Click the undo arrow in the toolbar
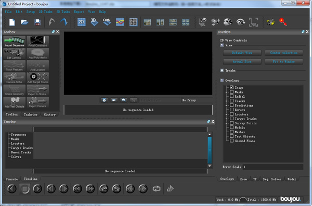Image resolution: width=312 pixels, height=206 pixels. coord(51,22)
